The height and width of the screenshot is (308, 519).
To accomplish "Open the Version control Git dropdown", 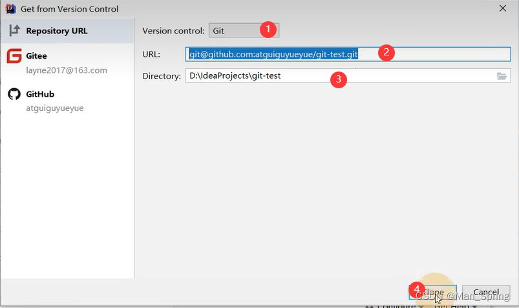I will click(244, 30).
